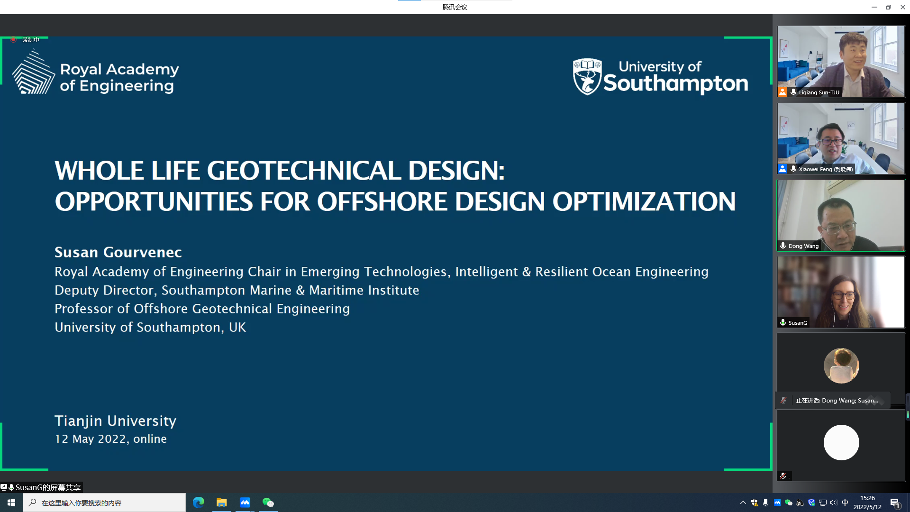Click the microphone tray icon

tap(766, 503)
